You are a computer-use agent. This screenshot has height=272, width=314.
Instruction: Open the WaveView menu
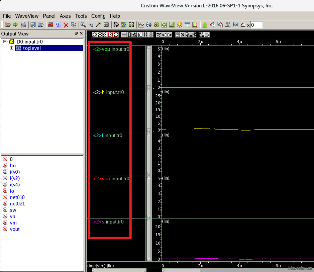click(x=27, y=16)
